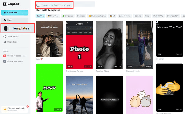Screen dimensions: 185x114
Task: Select Ronbo J's space red avatar icon
Action: (x=5, y=56)
